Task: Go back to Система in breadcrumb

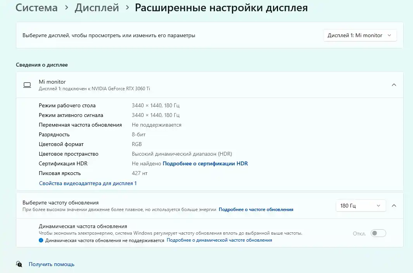Action: [36, 8]
